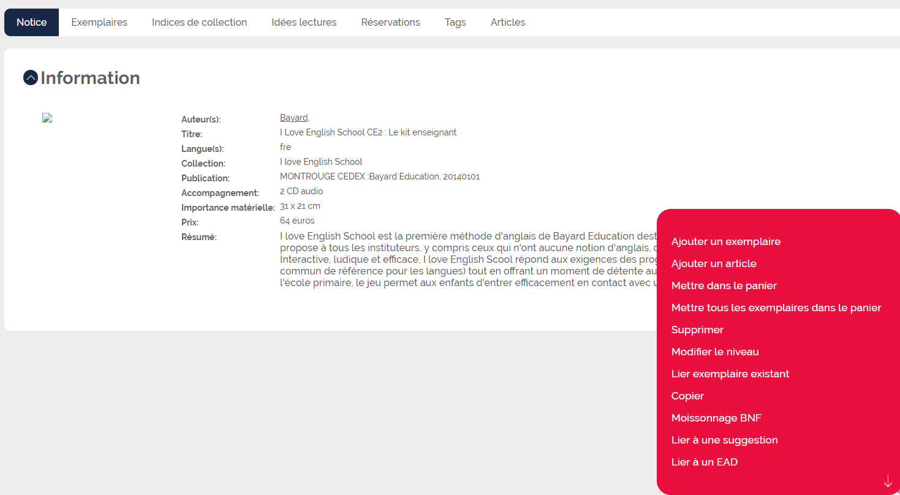Choose Ajouter un article
The height and width of the screenshot is (495, 900).
pos(714,263)
